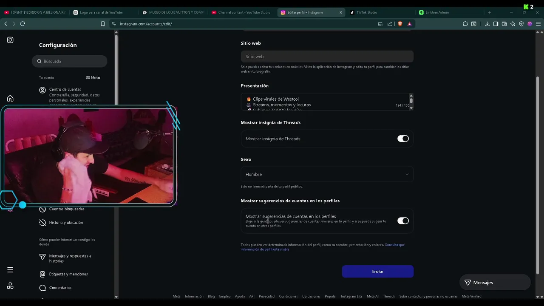
Task: Open the Privacidad footer link
Action: (266, 296)
